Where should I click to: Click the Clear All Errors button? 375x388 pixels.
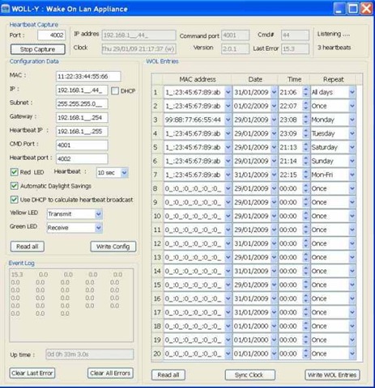(110, 373)
